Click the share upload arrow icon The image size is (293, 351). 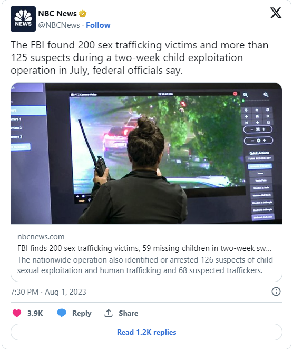(x=109, y=313)
